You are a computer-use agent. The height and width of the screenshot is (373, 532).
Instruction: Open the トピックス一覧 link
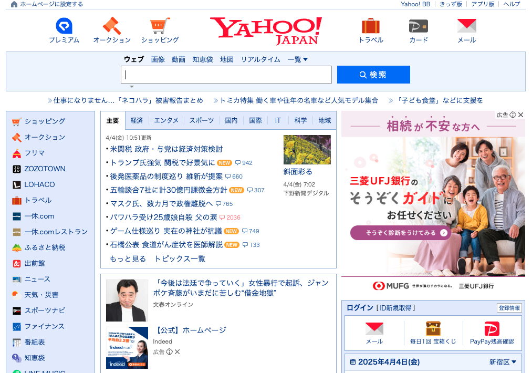pyautogui.click(x=180, y=259)
